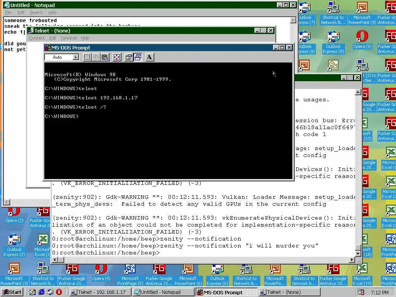Screen dimensions: 396x297
Task: Click the Task Scheduler tray icon
Action: pos(361,292)
